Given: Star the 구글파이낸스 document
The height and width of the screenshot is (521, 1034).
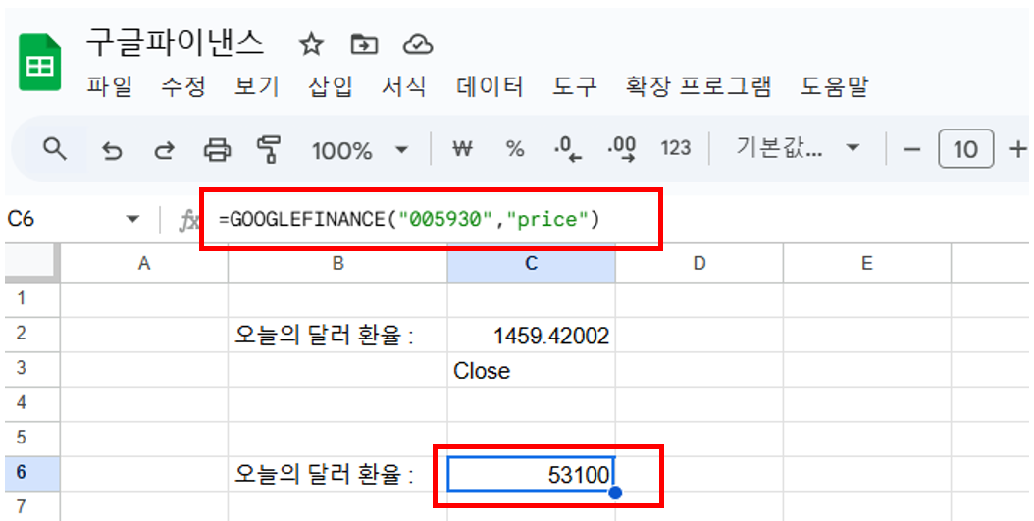Looking at the screenshot, I should pos(311,45).
